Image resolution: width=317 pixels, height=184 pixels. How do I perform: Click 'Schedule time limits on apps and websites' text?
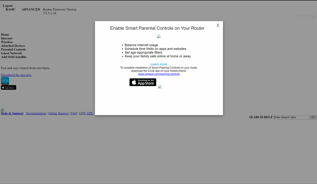[155, 49]
